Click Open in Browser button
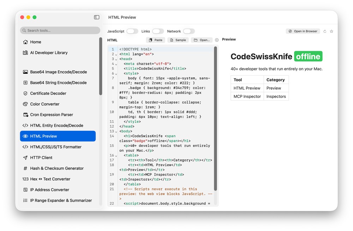Image resolution: width=353 pixels, height=231 pixels. click(303, 31)
